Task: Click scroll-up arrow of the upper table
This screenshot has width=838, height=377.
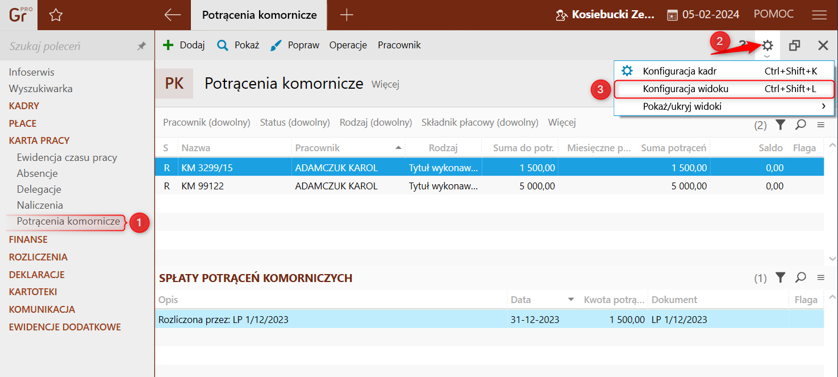Action: [x=832, y=144]
